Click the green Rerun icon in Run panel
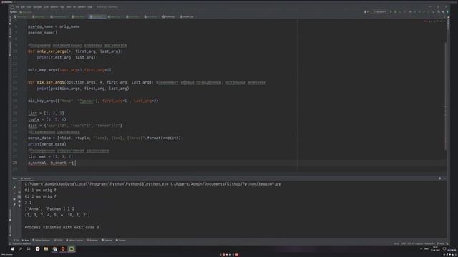The height and width of the screenshot is (257, 458). (x=14, y=184)
